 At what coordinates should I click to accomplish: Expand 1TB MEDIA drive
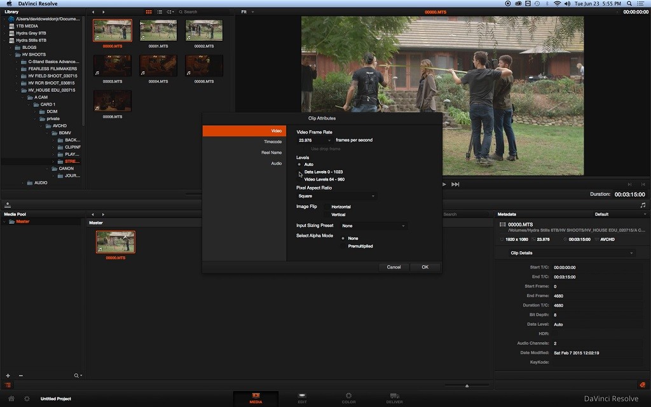[x=4, y=25]
